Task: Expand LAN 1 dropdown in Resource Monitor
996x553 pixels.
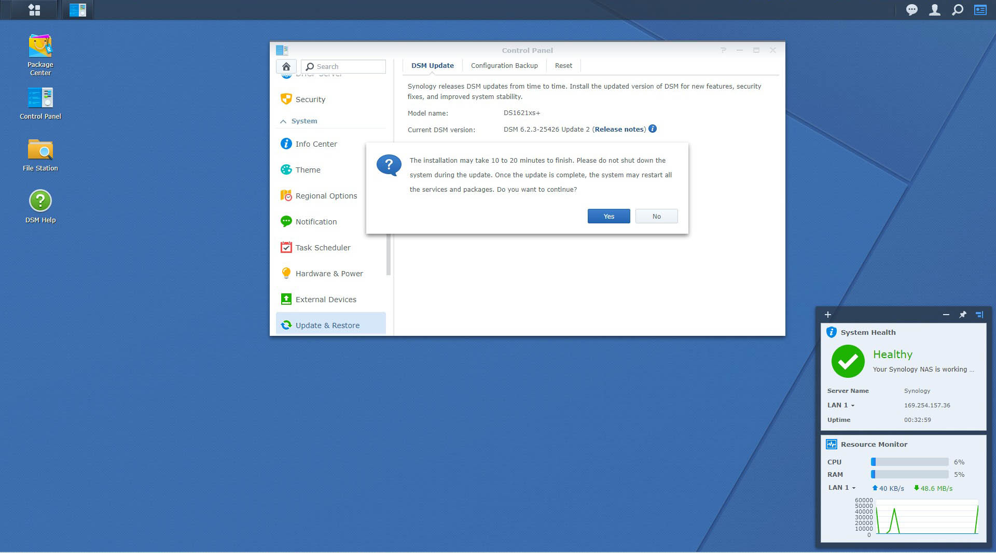Action: tap(853, 488)
